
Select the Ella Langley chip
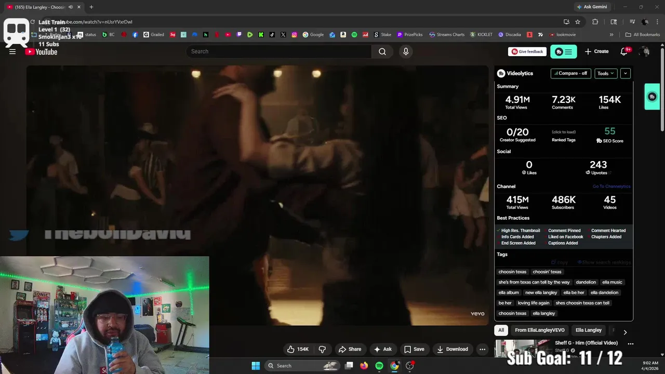[x=589, y=330]
